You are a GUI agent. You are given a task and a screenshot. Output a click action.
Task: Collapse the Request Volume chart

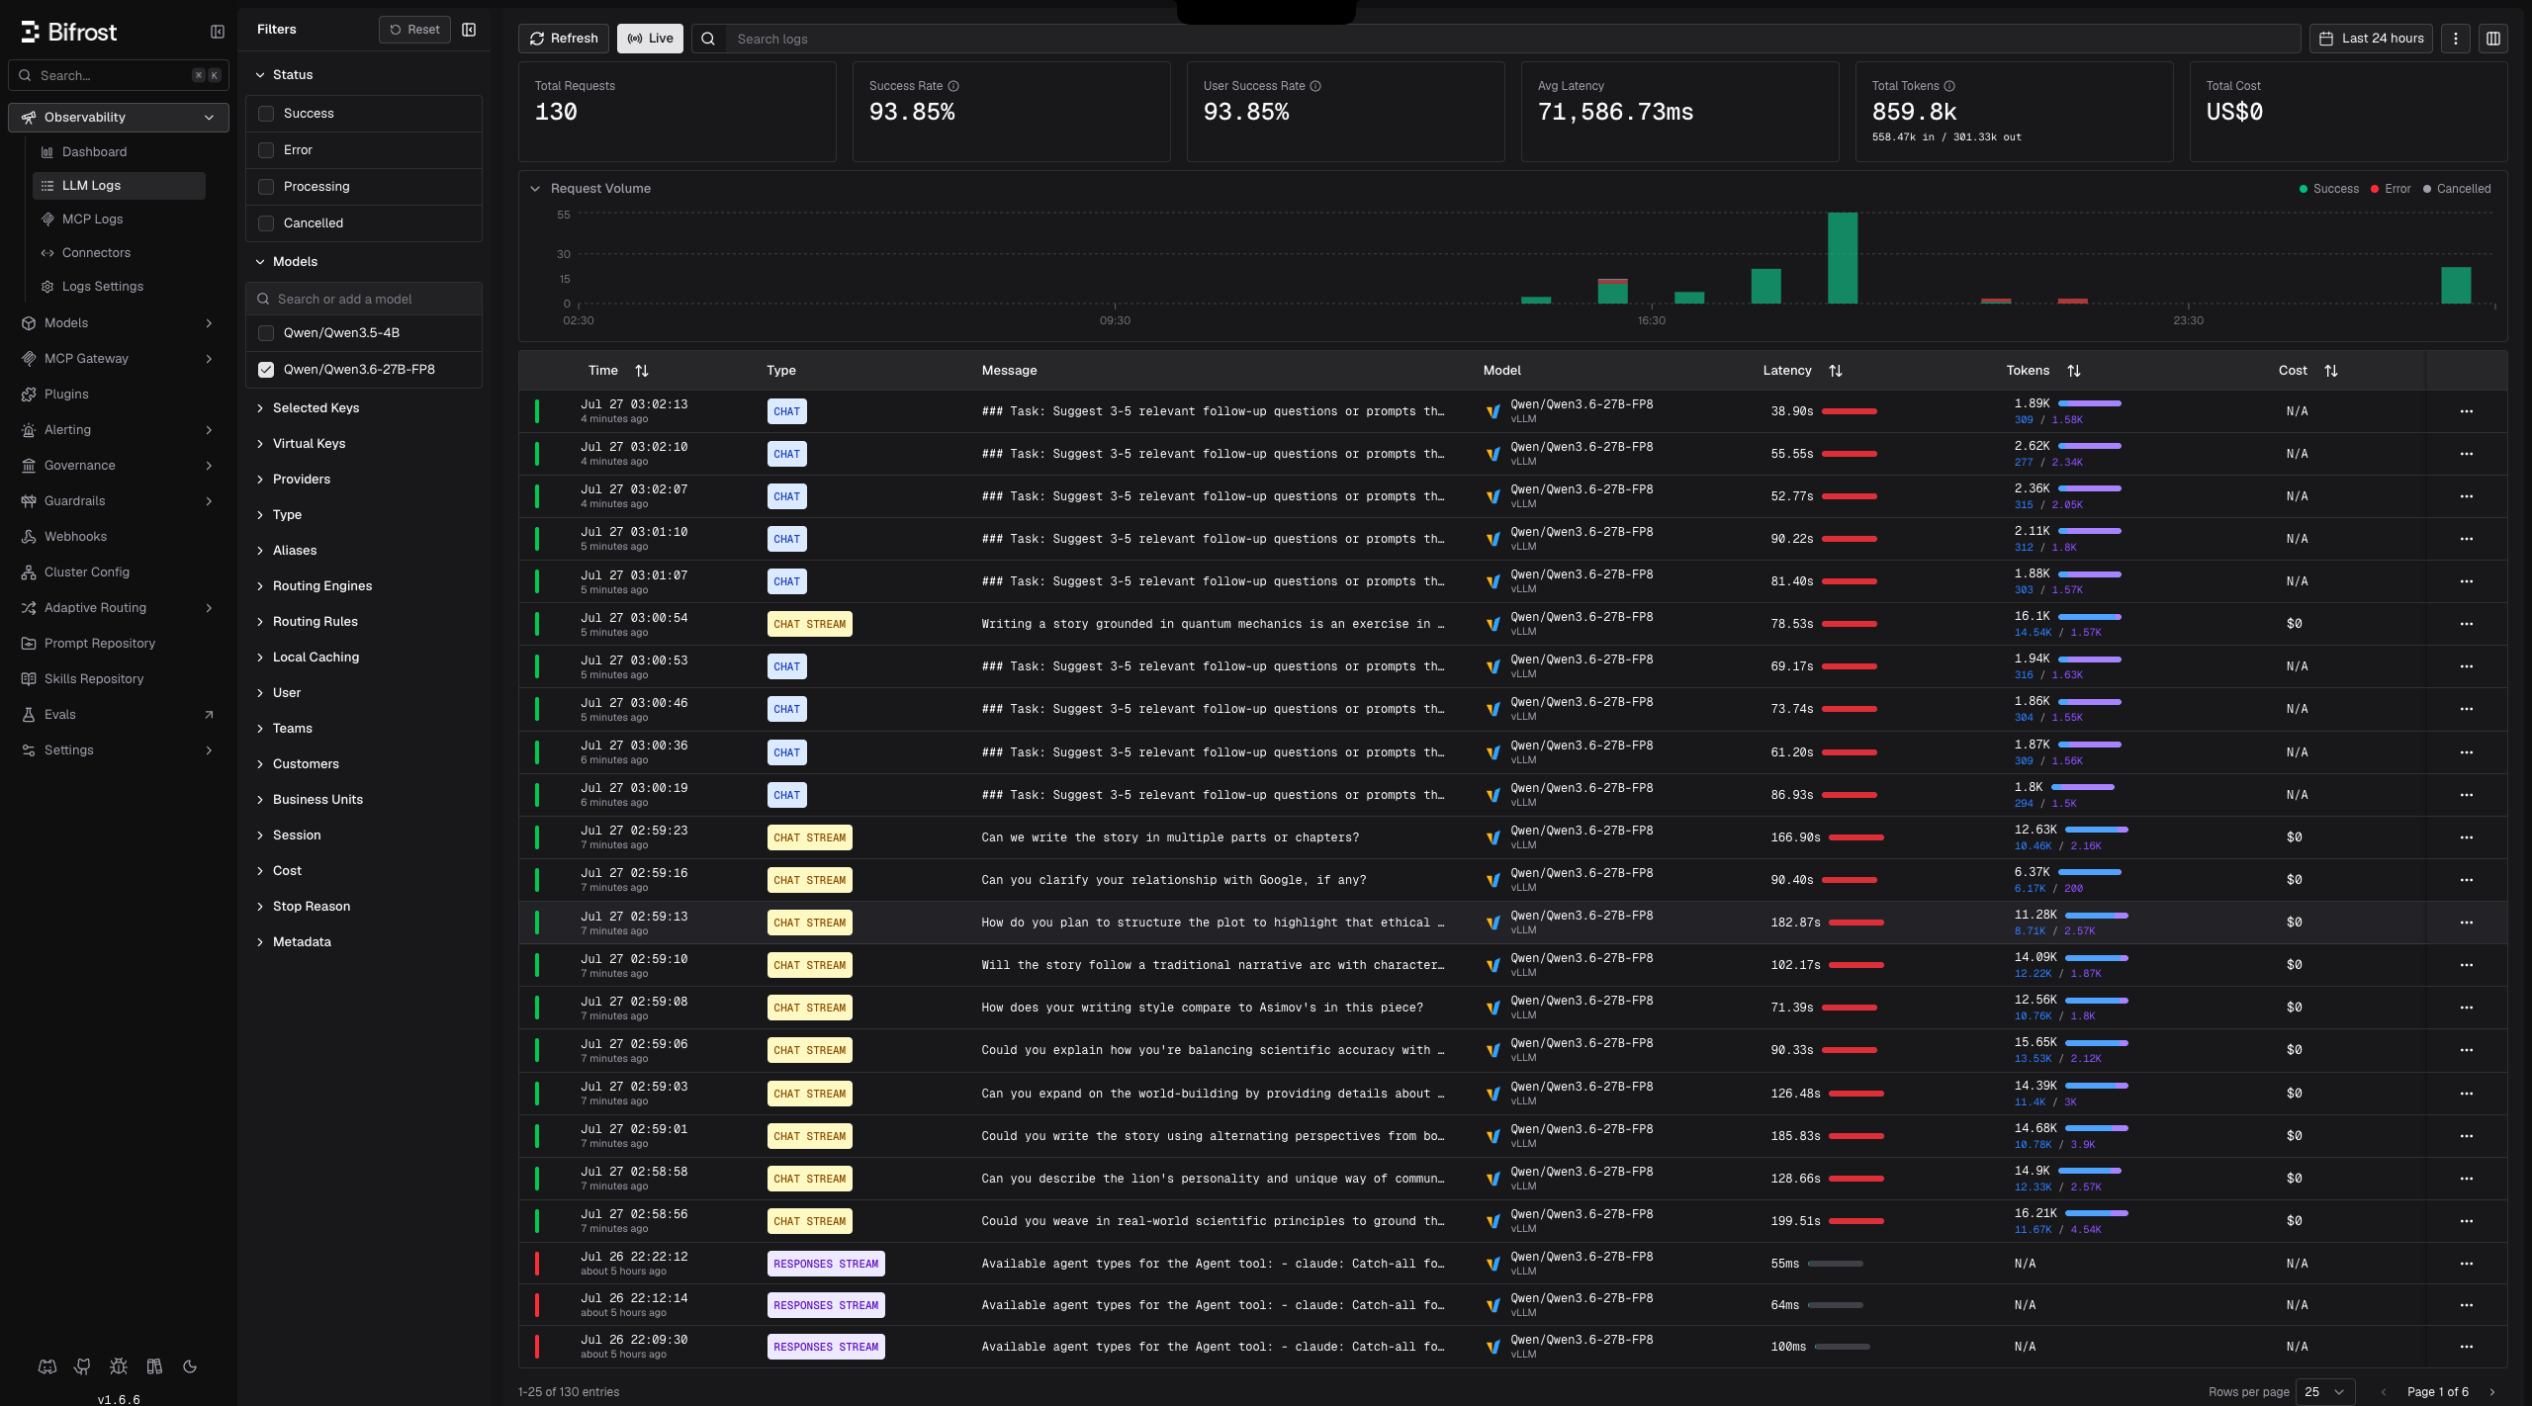535,189
